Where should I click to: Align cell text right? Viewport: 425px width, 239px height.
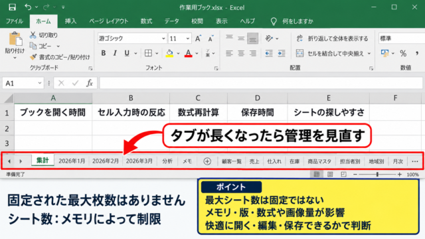click(x=252, y=53)
